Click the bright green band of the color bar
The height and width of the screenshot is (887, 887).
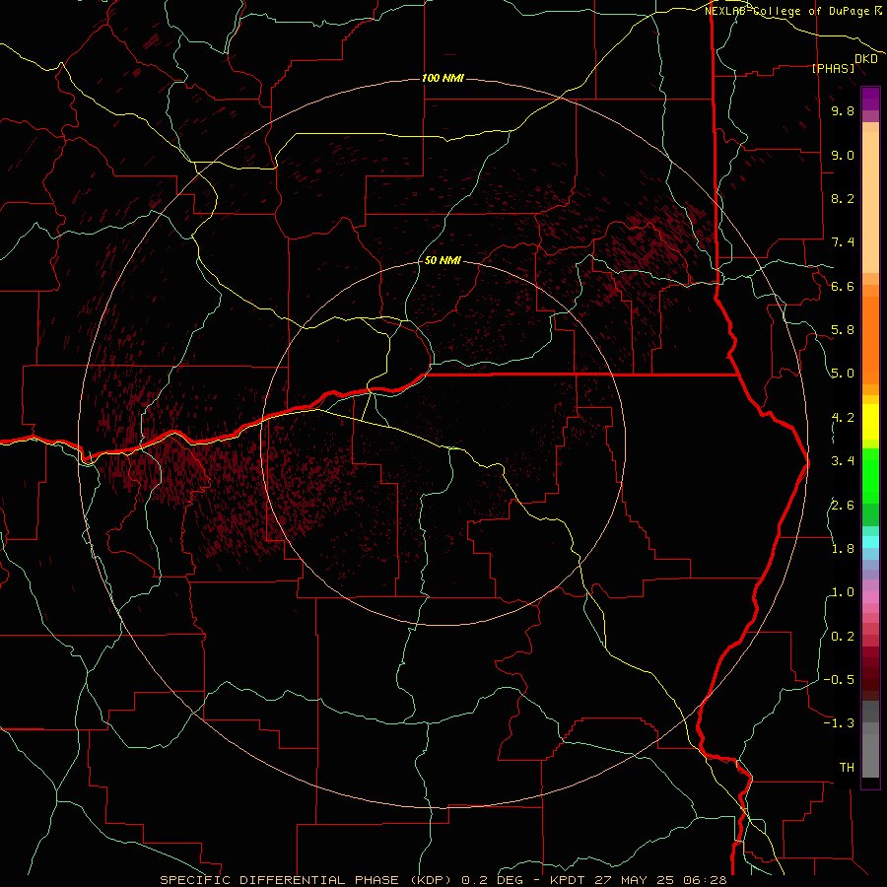coord(870,475)
